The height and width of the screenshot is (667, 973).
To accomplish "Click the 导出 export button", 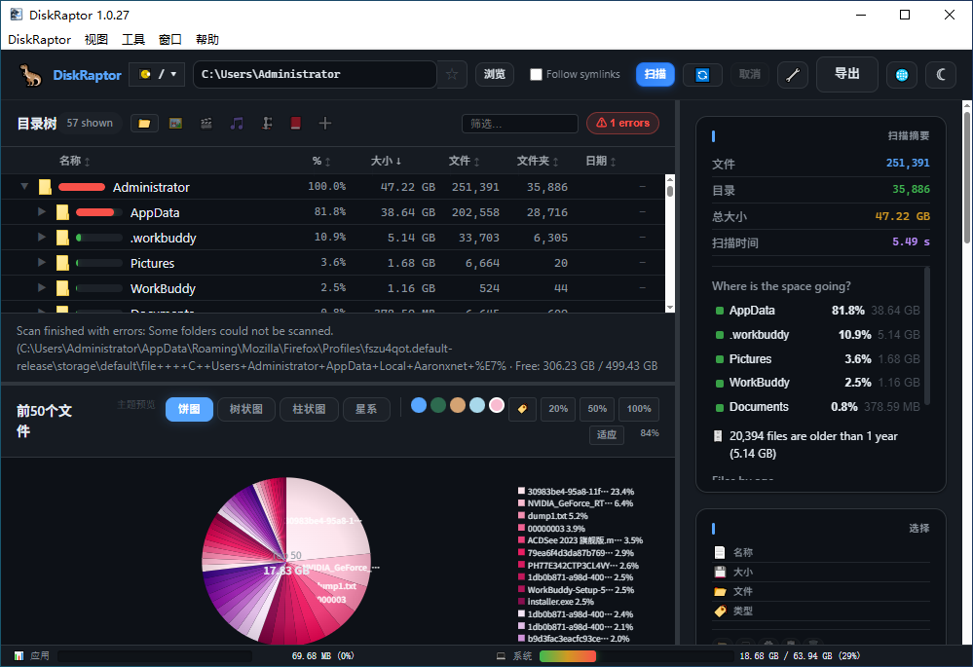I will click(847, 74).
